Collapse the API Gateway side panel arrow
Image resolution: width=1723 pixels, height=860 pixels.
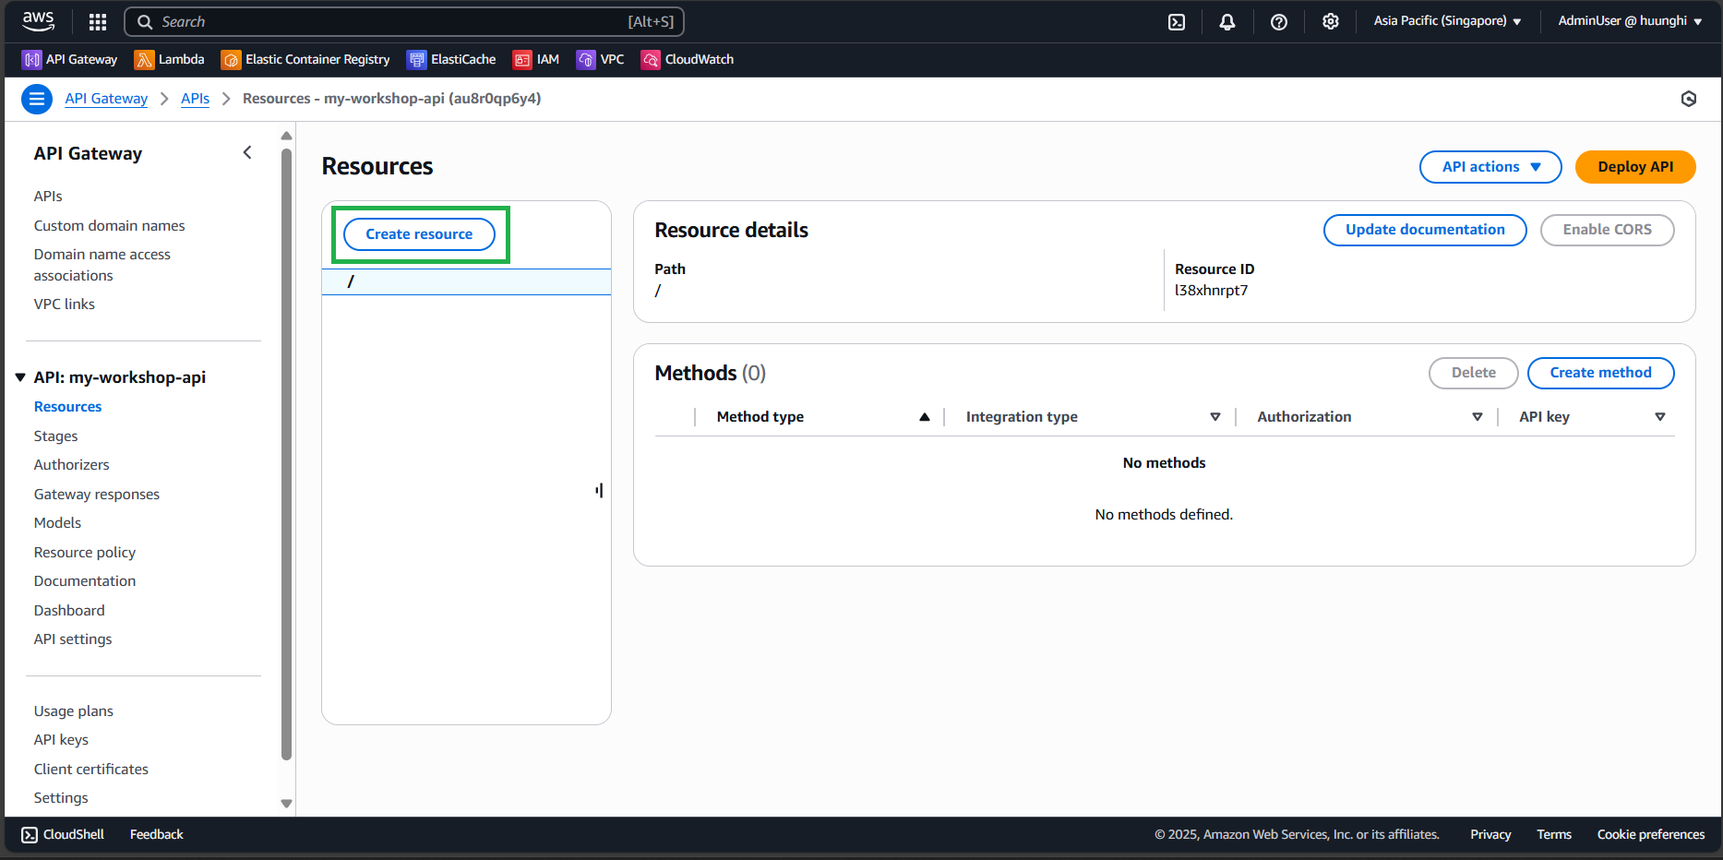point(247,152)
